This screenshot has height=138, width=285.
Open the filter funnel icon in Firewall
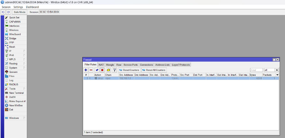115,70
